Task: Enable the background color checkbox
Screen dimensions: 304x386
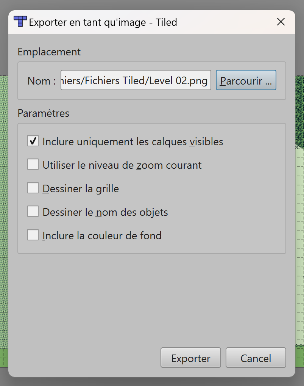Action: coord(33,235)
